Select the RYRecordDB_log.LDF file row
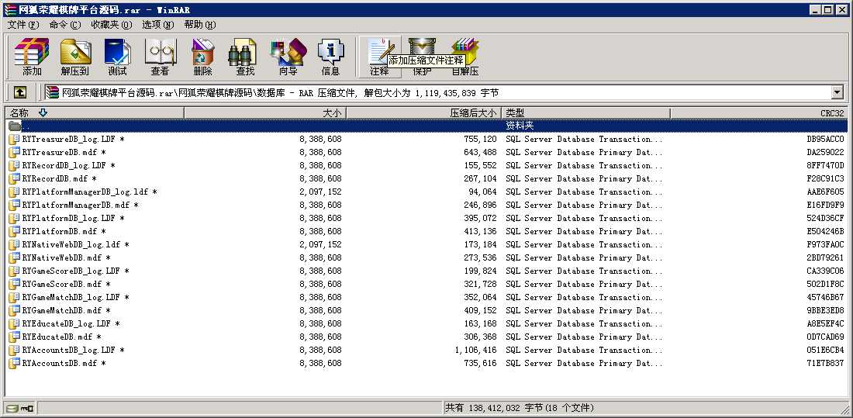The height and width of the screenshot is (418, 853). (x=426, y=165)
